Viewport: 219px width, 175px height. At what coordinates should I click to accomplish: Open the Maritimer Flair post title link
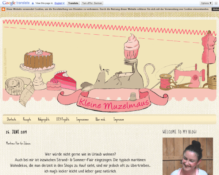pos(18,143)
